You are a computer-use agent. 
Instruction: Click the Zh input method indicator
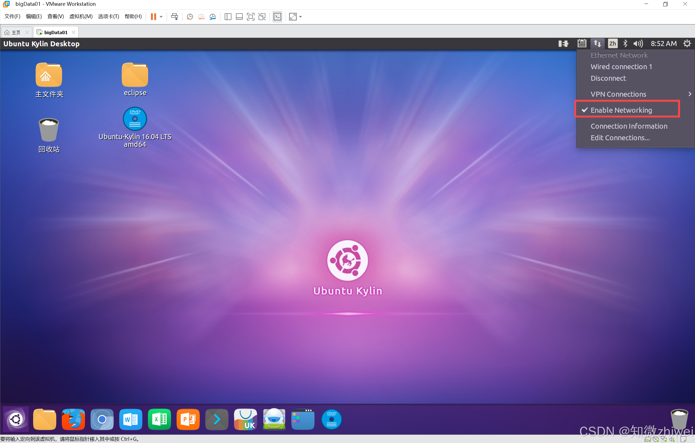click(613, 44)
